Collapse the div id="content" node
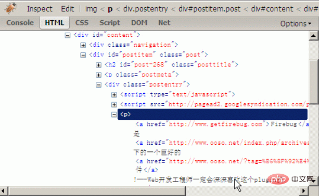 tap(68, 35)
